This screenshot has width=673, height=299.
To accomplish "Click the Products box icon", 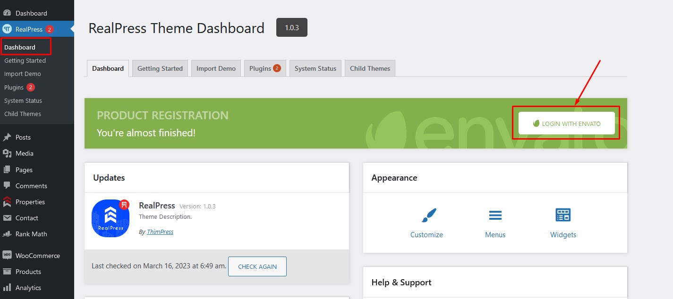I will [7, 272].
